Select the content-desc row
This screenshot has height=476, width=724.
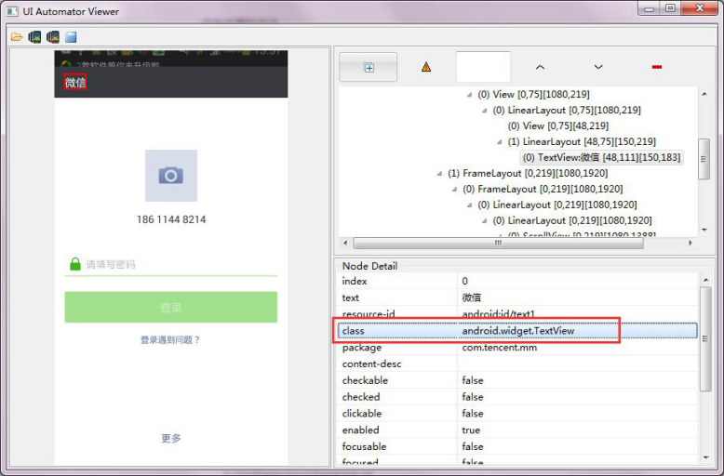coord(517,364)
